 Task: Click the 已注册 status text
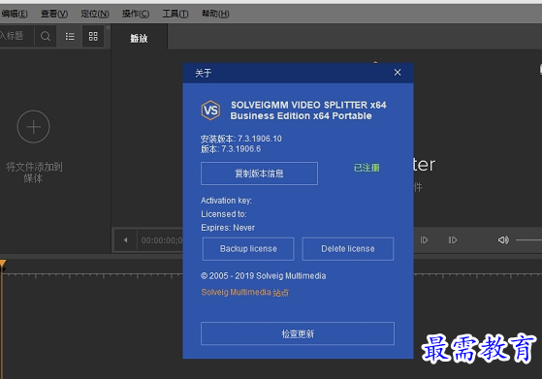tap(367, 168)
